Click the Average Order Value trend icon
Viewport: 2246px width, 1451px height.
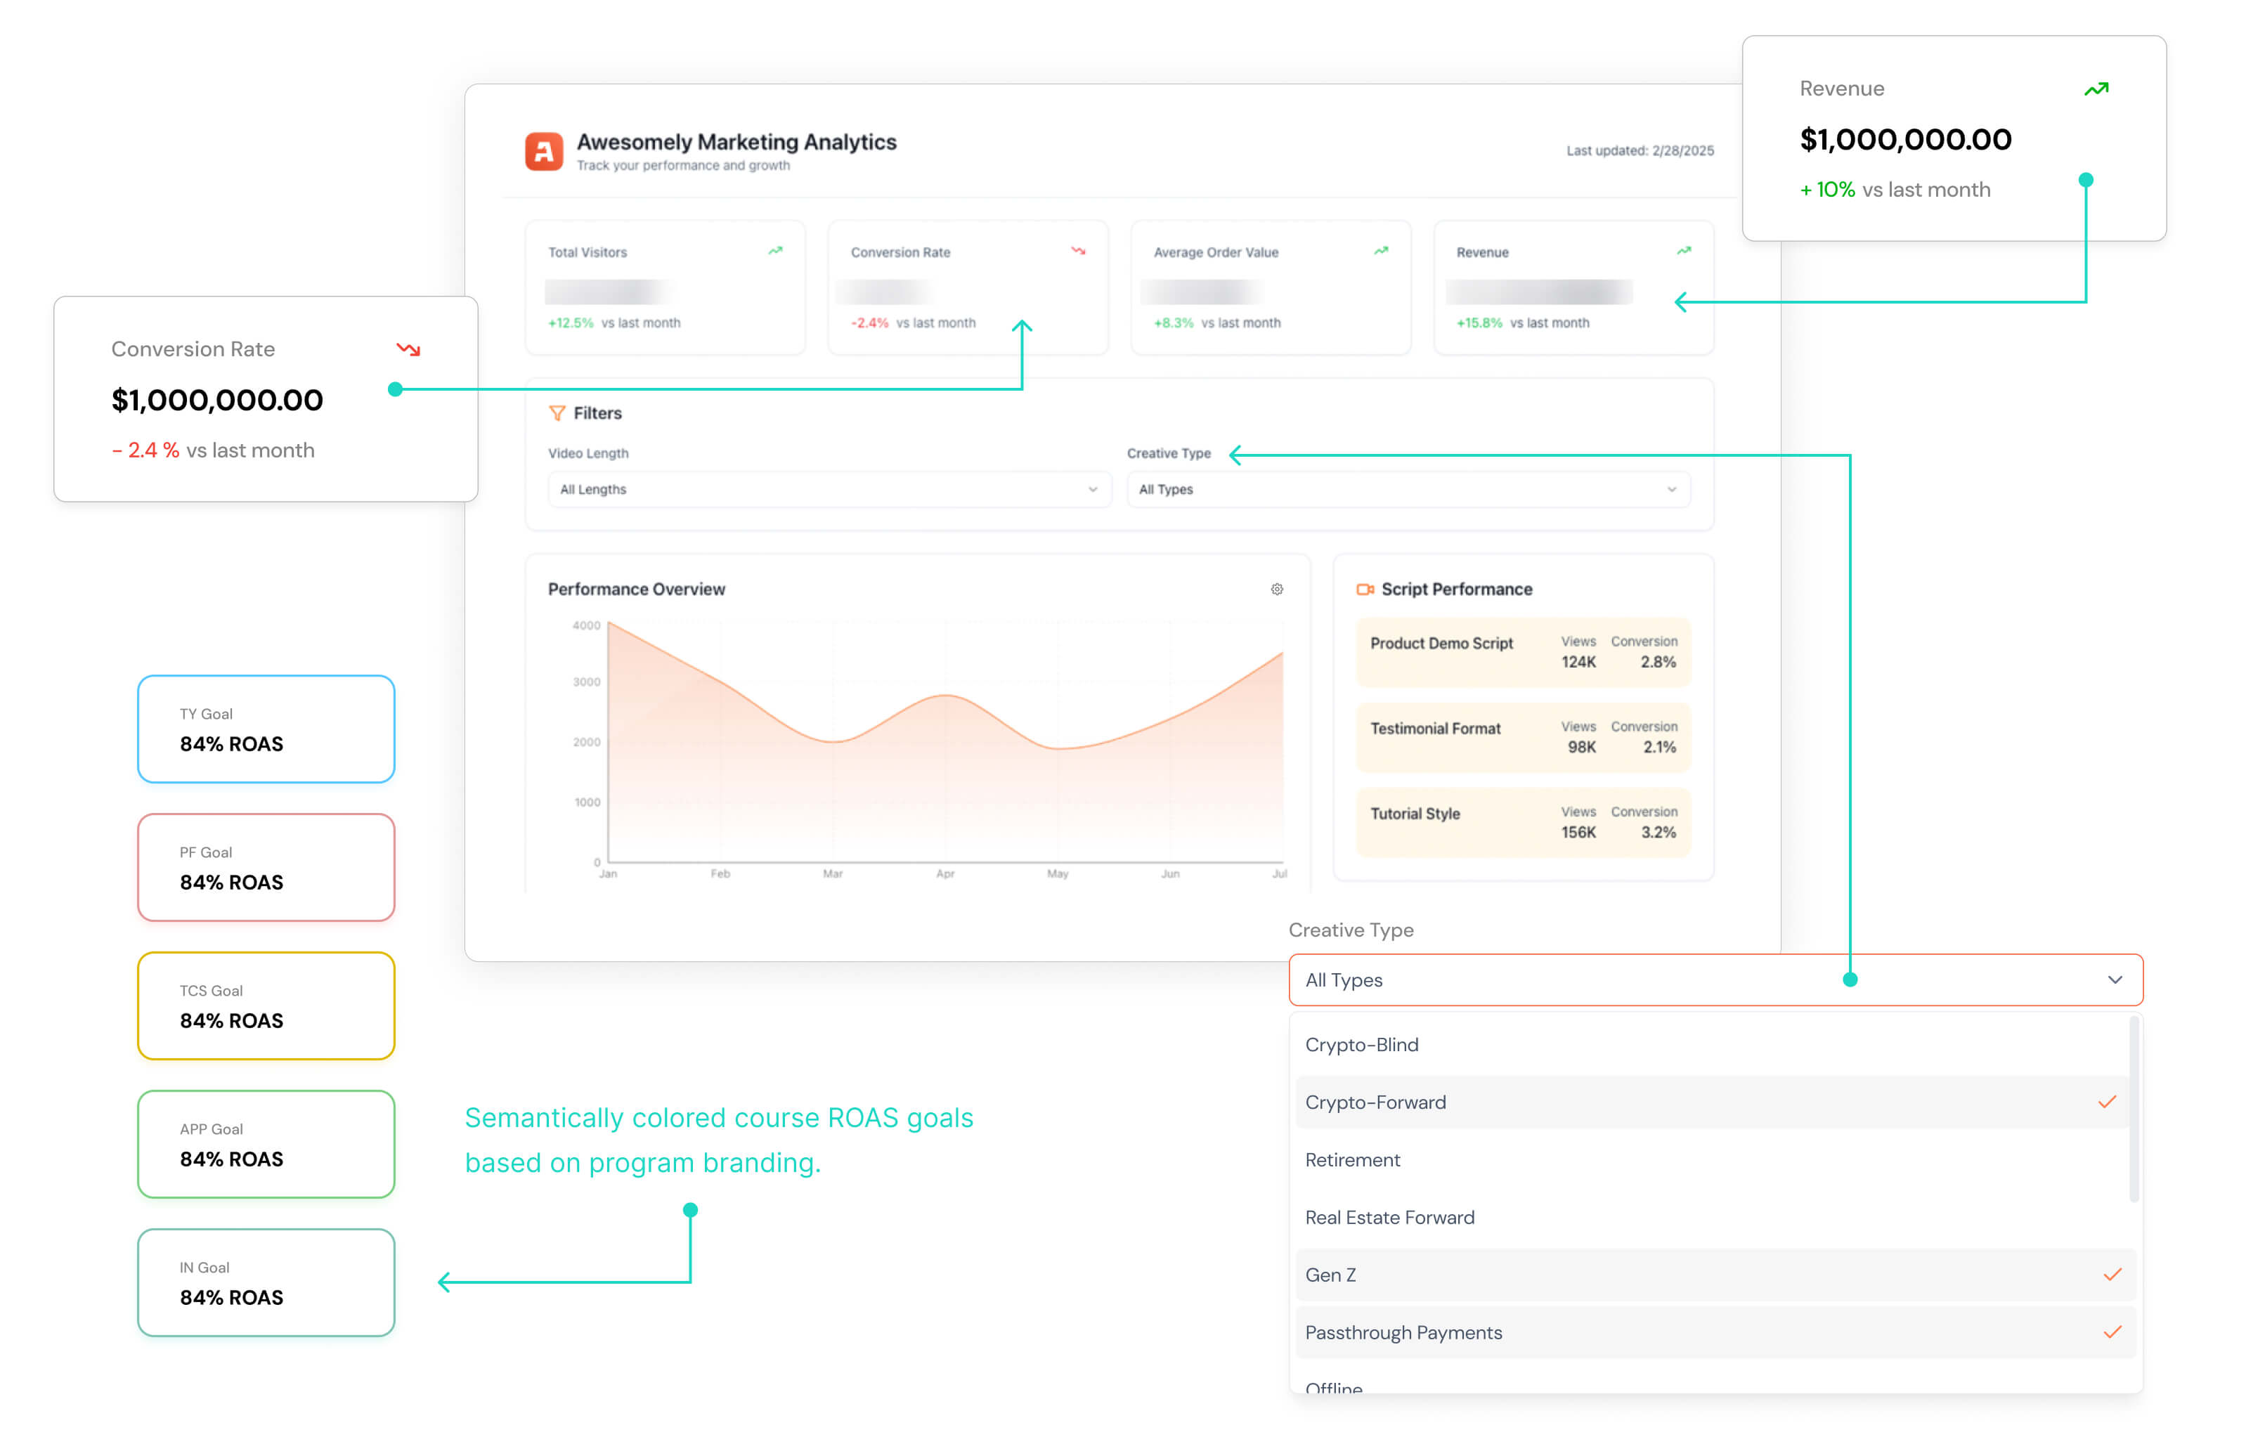pos(1381,251)
